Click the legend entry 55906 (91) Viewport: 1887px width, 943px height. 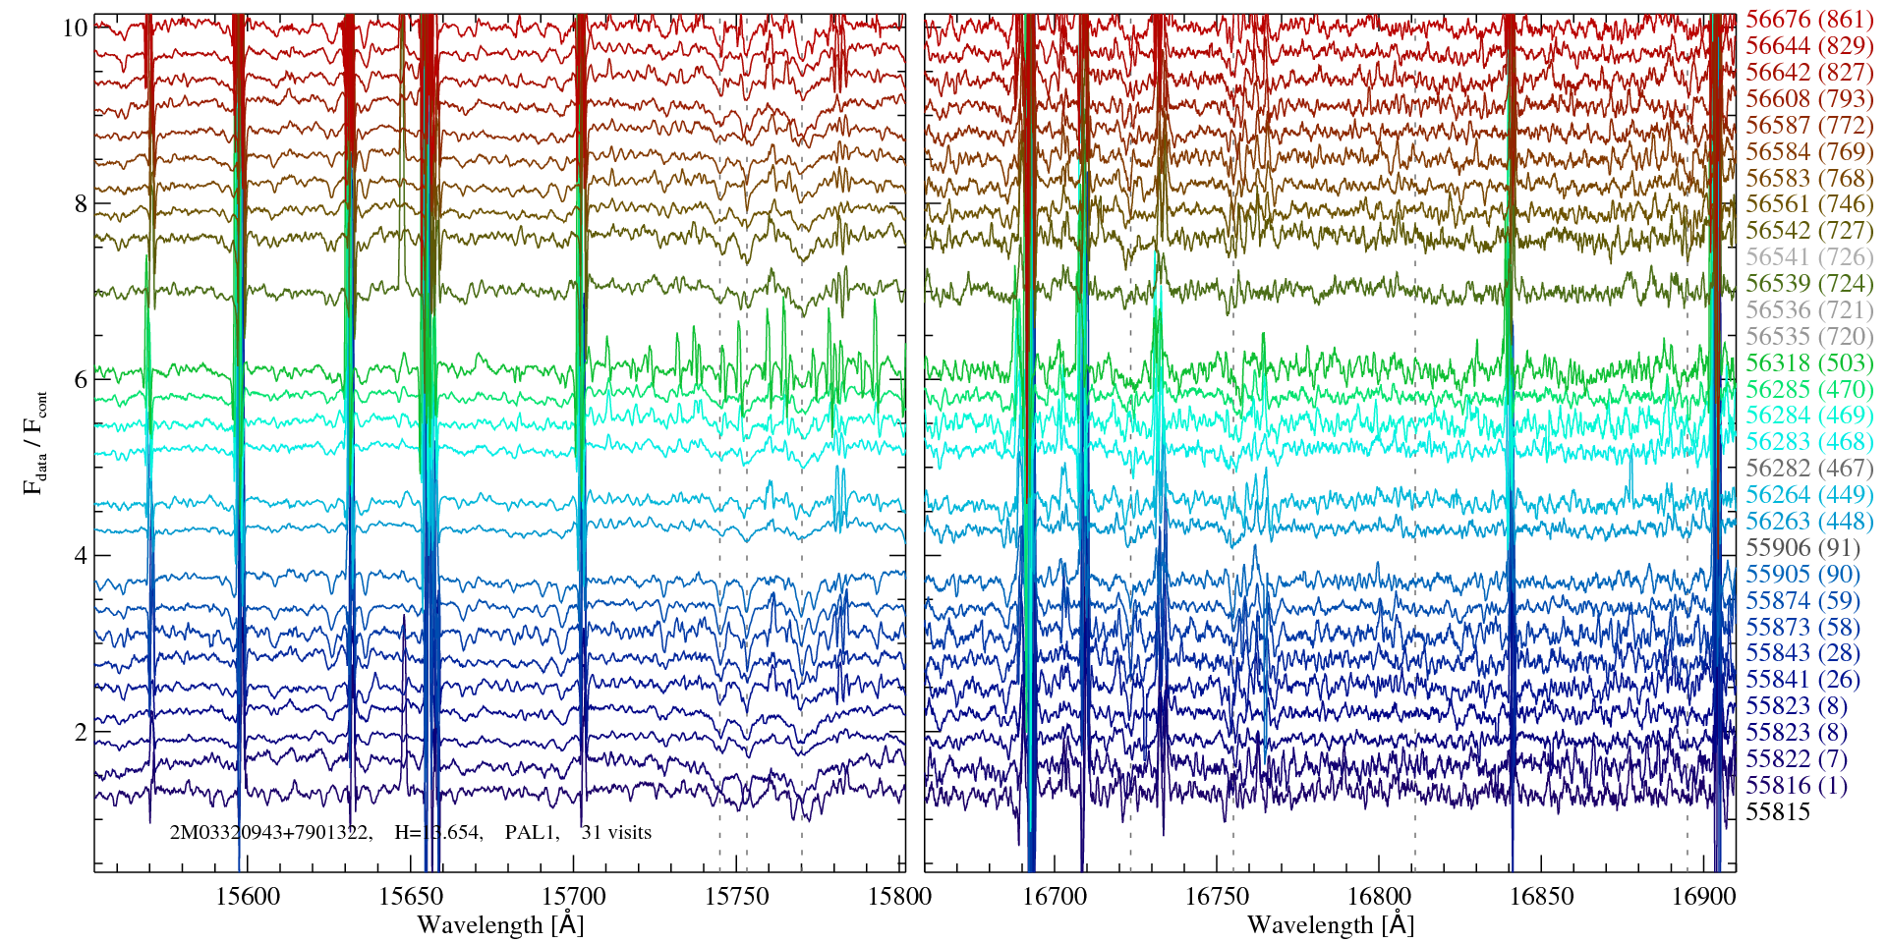1802,547
